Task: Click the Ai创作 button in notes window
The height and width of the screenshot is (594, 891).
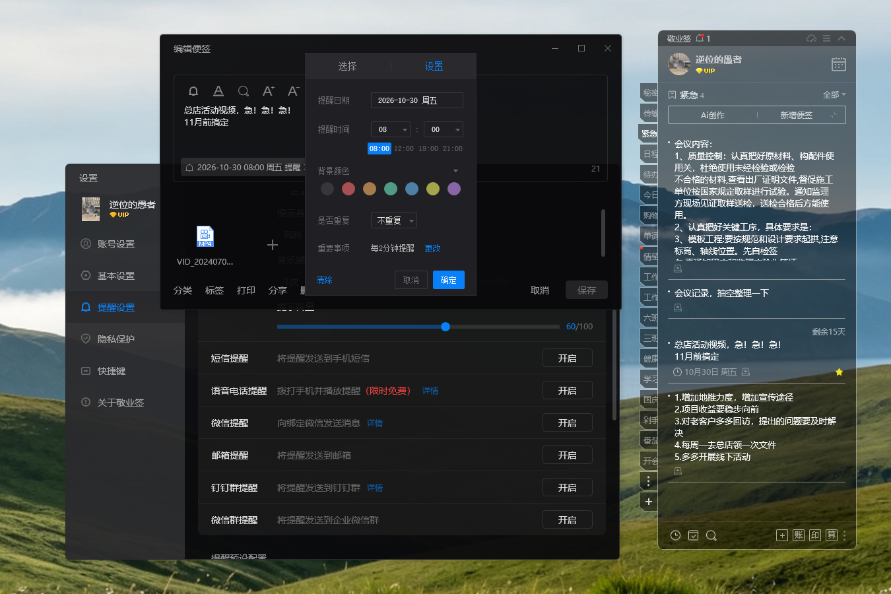Action: (x=713, y=115)
